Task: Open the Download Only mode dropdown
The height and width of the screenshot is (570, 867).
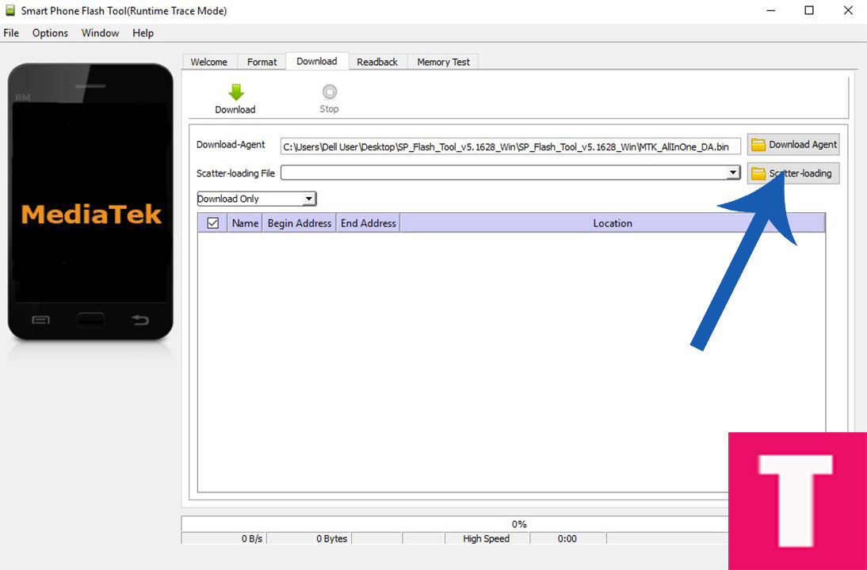Action: (x=257, y=199)
